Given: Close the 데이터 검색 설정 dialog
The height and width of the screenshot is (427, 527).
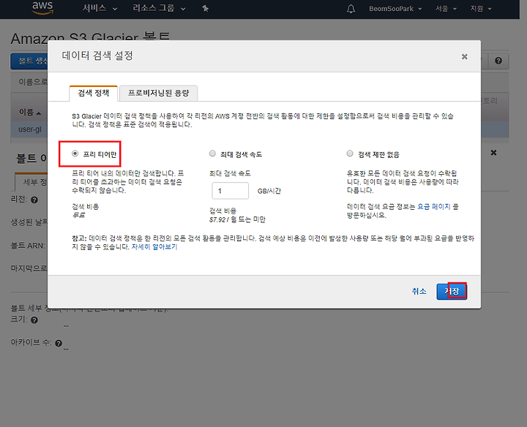Looking at the screenshot, I should (x=465, y=56).
